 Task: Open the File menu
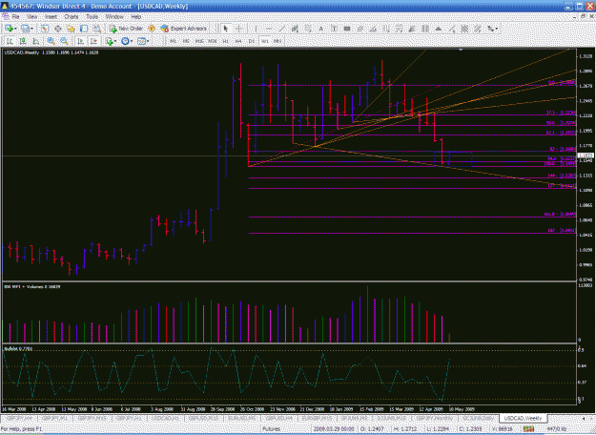[x=15, y=17]
